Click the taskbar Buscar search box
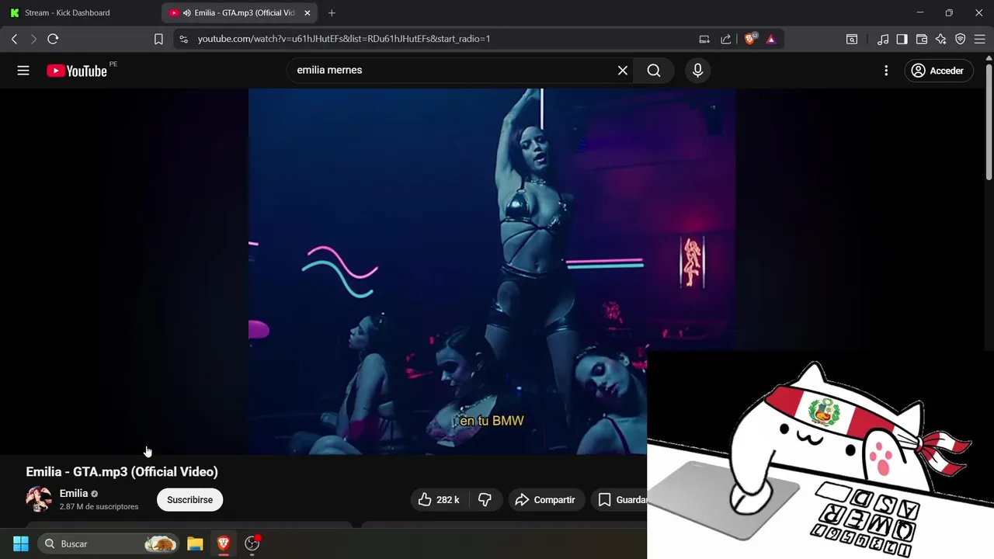 pos(109,543)
